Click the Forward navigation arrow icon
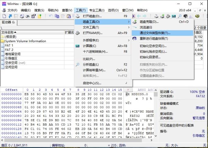The image size is (208, 148). (x=145, y=16)
